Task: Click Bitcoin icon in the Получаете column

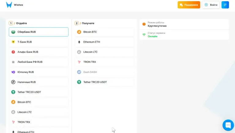Action: (79, 32)
